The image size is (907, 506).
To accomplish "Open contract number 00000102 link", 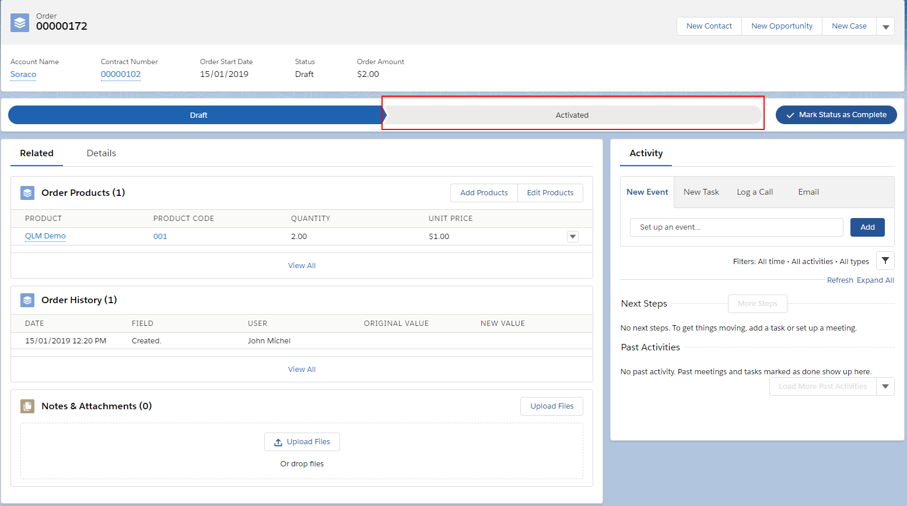I will (x=121, y=74).
